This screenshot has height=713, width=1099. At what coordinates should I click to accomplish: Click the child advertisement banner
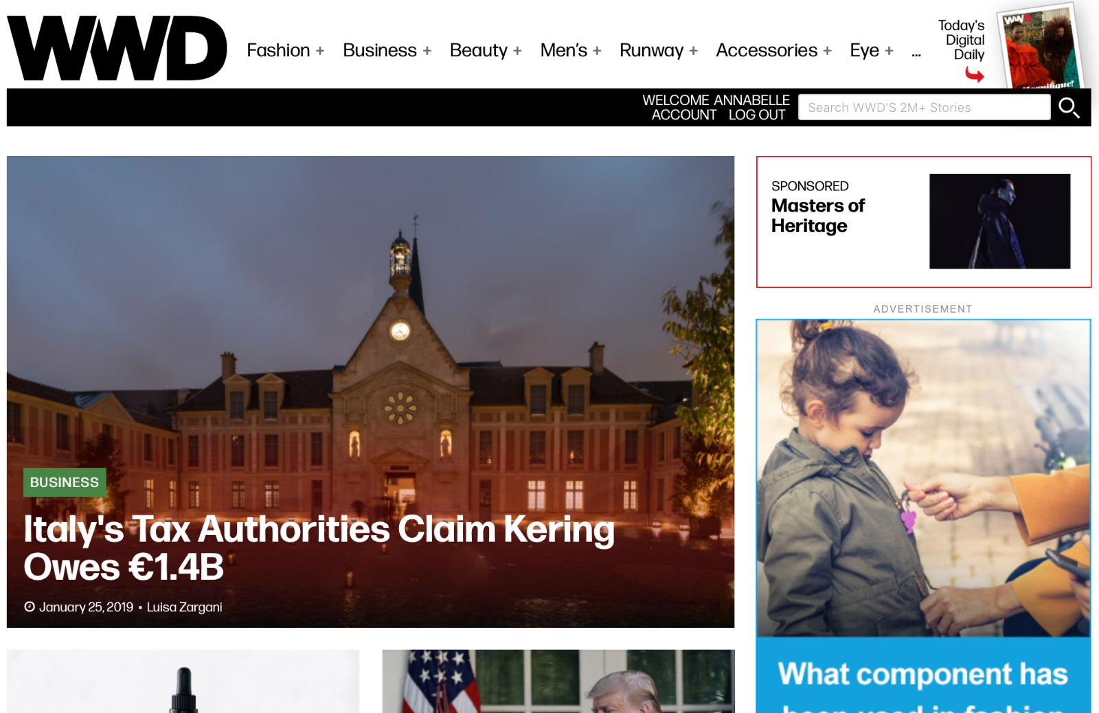923,515
